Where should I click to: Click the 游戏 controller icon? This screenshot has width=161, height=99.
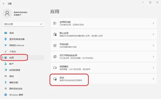tap(6, 76)
